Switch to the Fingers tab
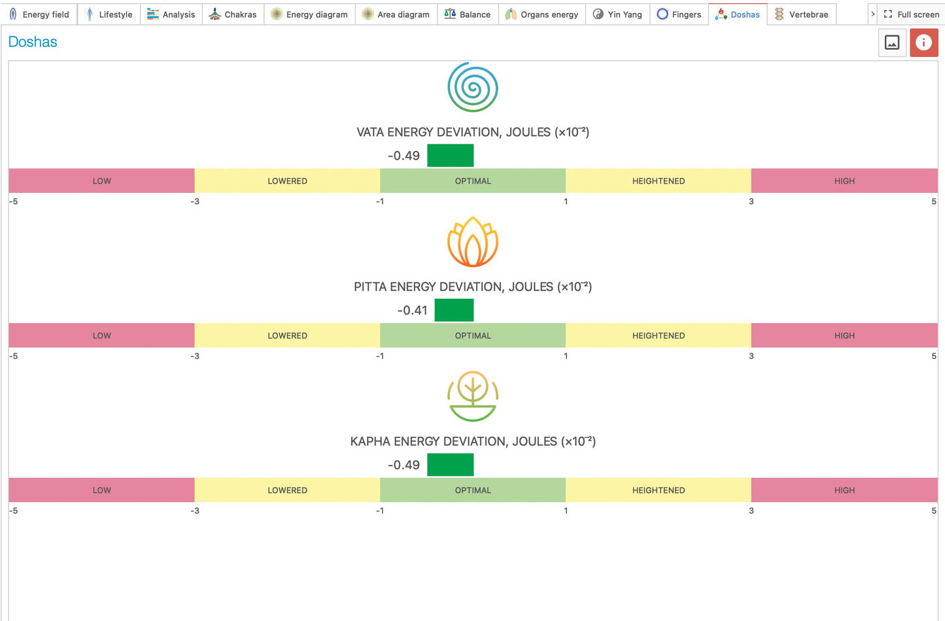The height and width of the screenshot is (621, 945). point(679,14)
